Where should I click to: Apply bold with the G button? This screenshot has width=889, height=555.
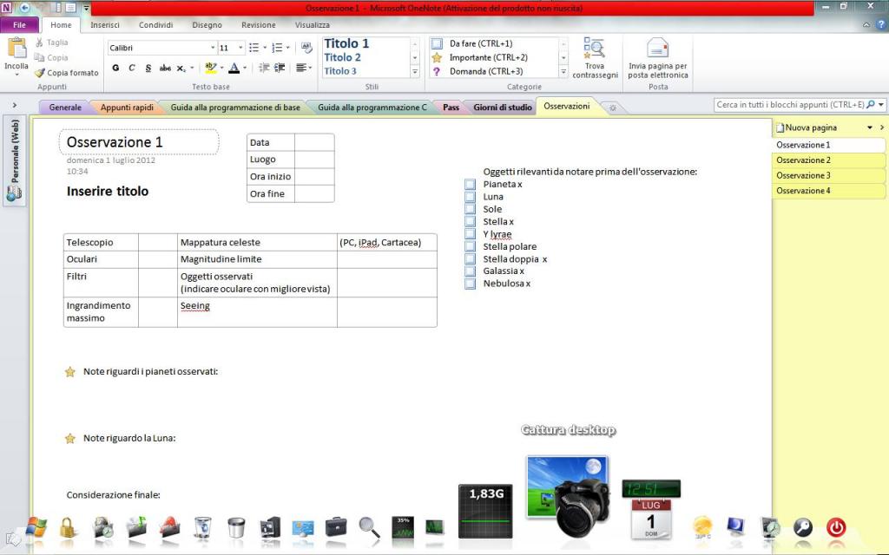click(115, 68)
